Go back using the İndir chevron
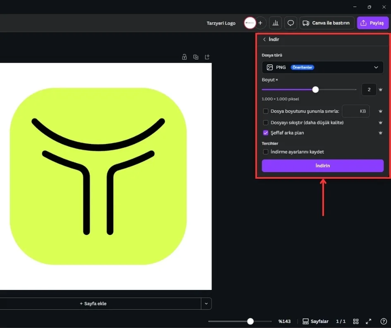Viewport: 391px width, 328px height. [x=264, y=39]
